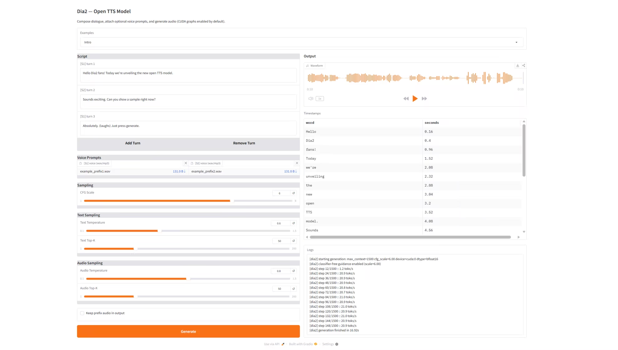Click the S2 turn 2 text field
Image resolution: width=618 pixels, height=350 pixels.
tap(188, 102)
